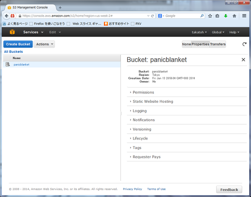
Task: Open the PXV bookmark
Action: click(136, 23)
